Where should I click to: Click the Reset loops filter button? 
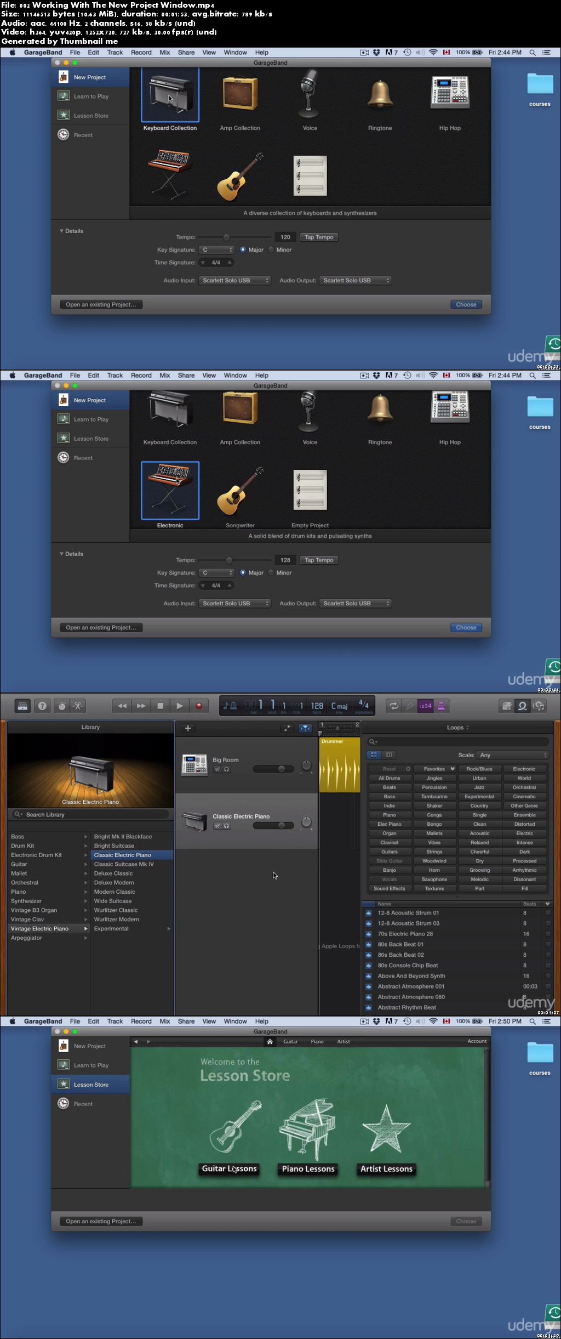[390, 769]
